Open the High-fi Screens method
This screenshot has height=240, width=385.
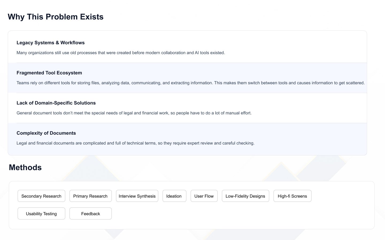tap(292, 196)
